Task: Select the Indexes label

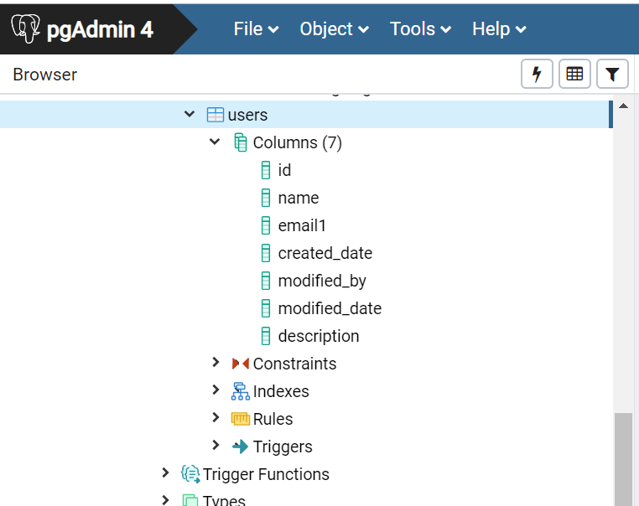Action: (x=281, y=391)
